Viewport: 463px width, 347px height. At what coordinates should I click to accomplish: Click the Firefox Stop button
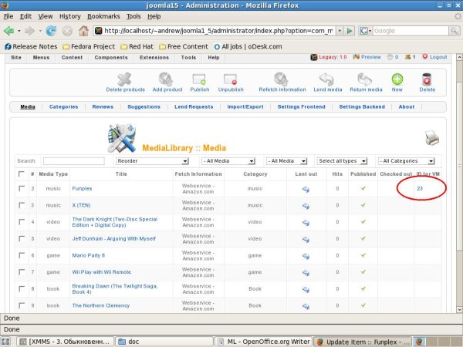tap(67, 30)
